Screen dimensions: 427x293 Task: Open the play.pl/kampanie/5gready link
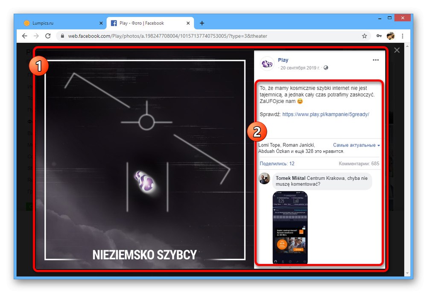pyautogui.click(x=326, y=114)
